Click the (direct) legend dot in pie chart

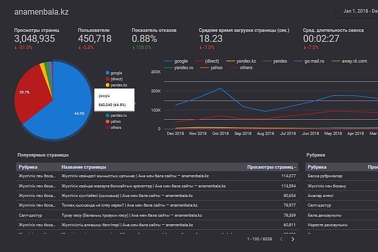point(108,79)
